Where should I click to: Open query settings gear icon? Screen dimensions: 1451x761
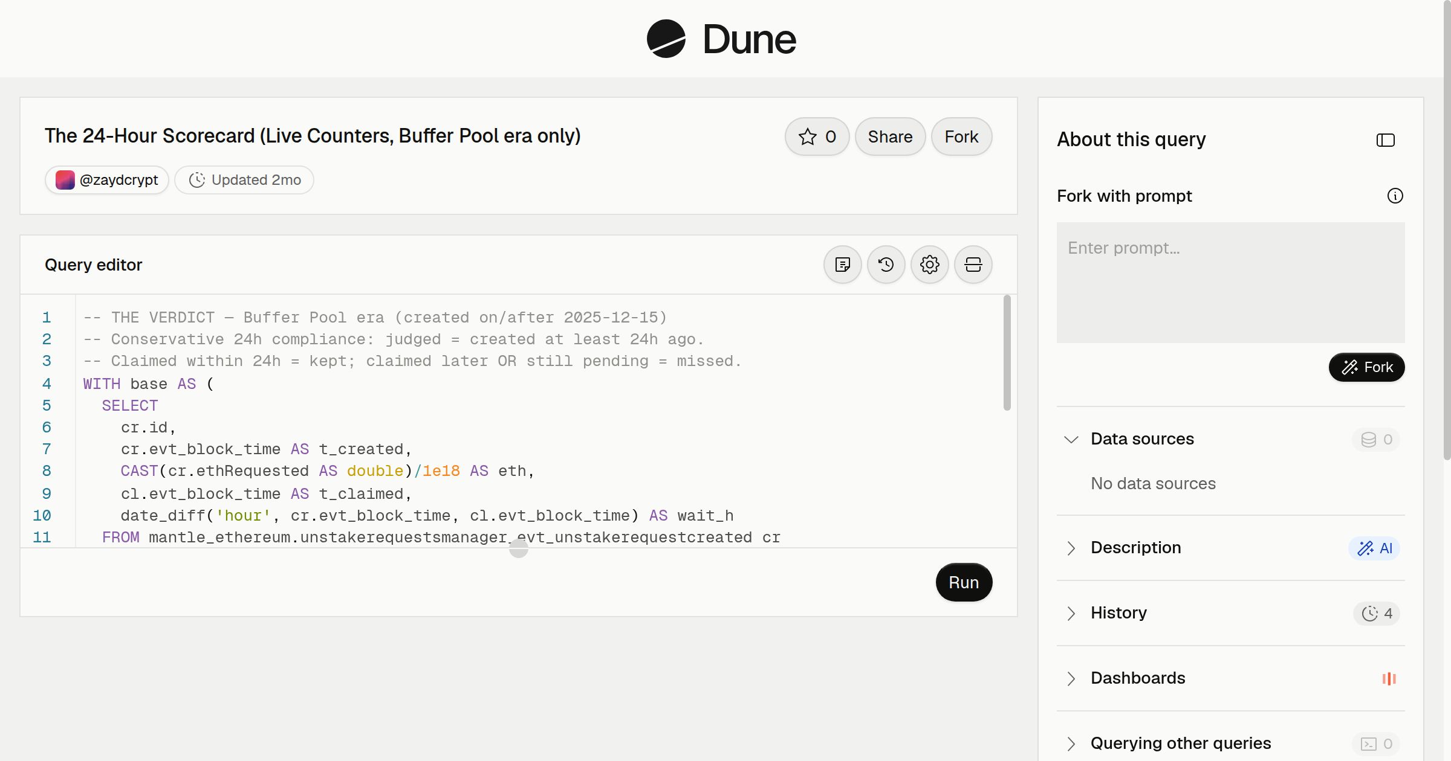[x=929, y=265]
